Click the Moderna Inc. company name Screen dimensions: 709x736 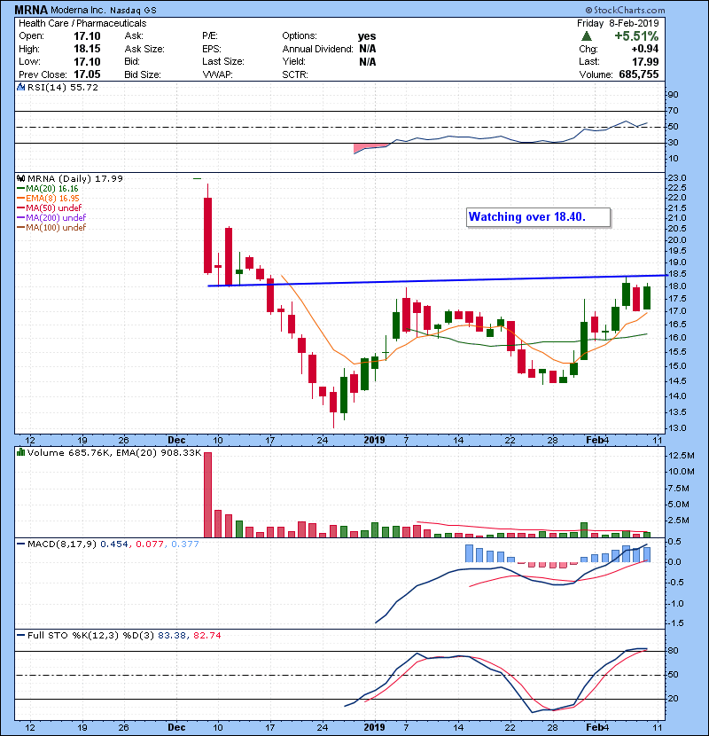(x=78, y=11)
